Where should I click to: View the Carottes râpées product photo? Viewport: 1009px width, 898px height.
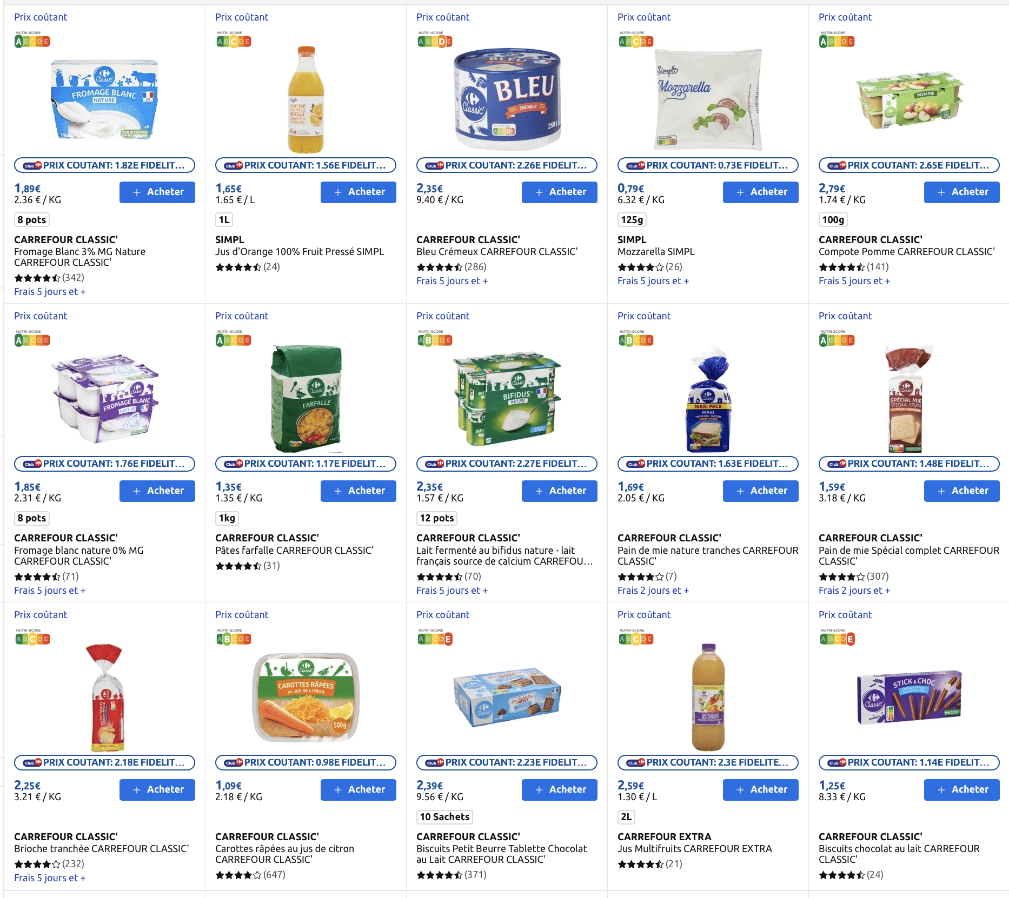pyautogui.click(x=306, y=696)
